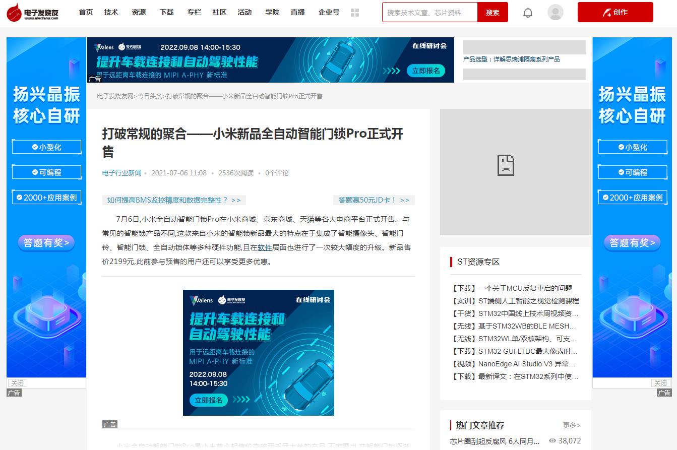The width and height of the screenshot is (677, 450).
Task: Close the left side ad via 关闭
Action: pyautogui.click(x=17, y=383)
